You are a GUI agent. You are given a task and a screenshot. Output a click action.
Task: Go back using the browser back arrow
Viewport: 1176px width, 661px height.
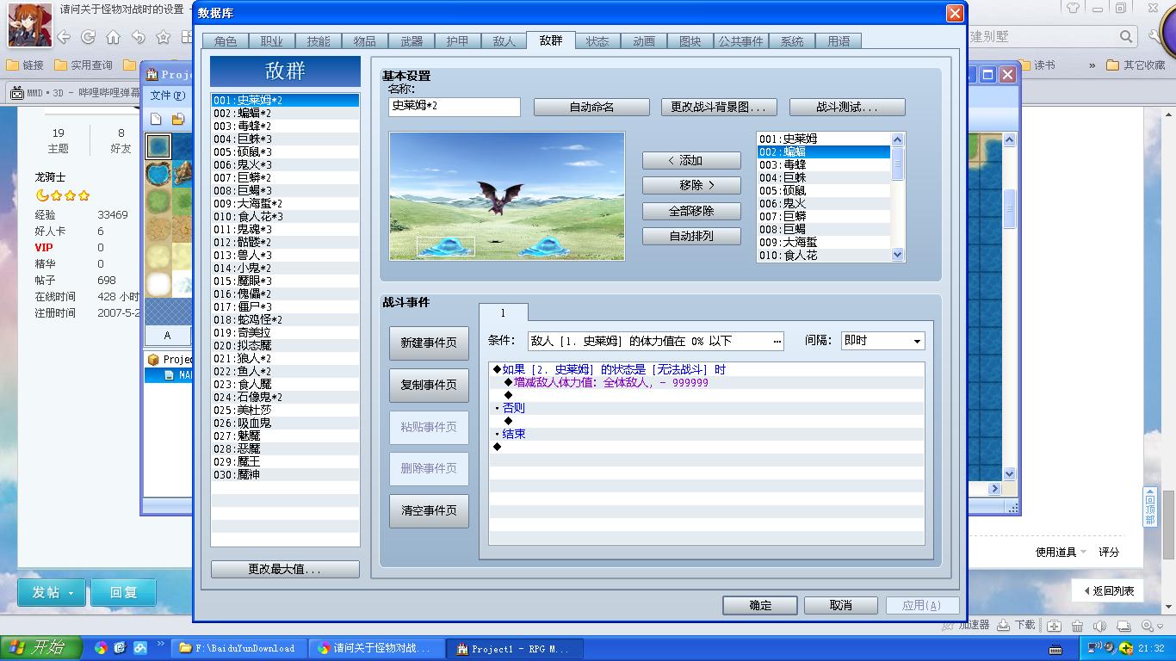tap(64, 37)
